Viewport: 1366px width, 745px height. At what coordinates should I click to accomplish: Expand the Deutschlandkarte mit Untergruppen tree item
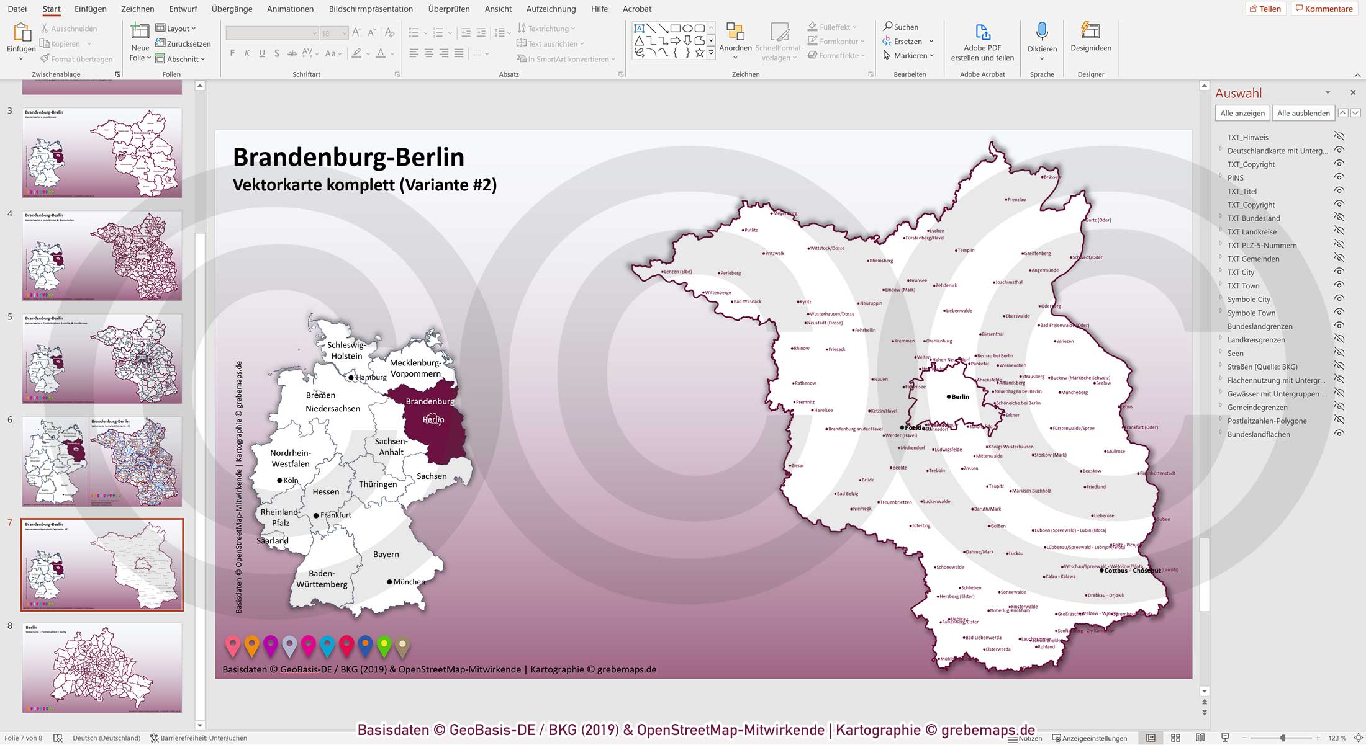click(x=1221, y=151)
